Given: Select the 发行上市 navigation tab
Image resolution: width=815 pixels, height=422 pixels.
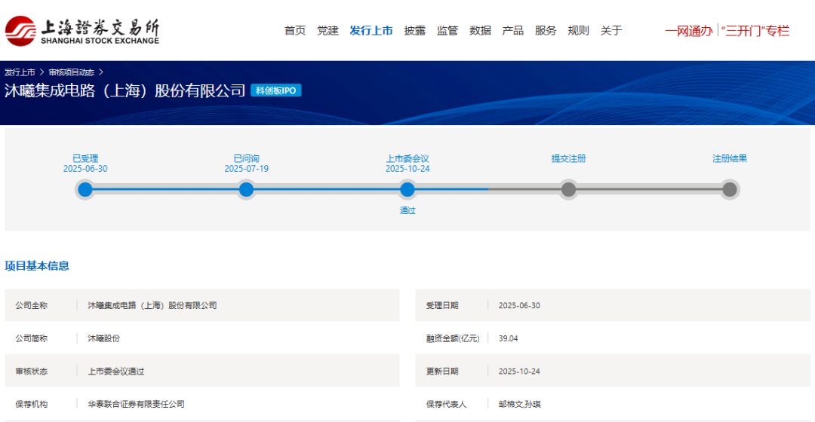Looking at the screenshot, I should pyautogui.click(x=371, y=31).
